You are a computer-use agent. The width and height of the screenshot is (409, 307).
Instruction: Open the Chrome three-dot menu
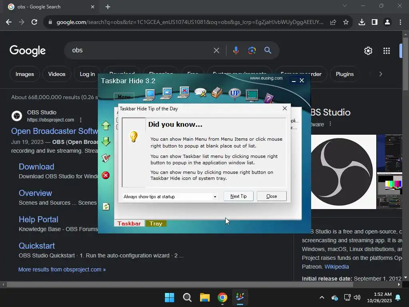tap(400, 22)
